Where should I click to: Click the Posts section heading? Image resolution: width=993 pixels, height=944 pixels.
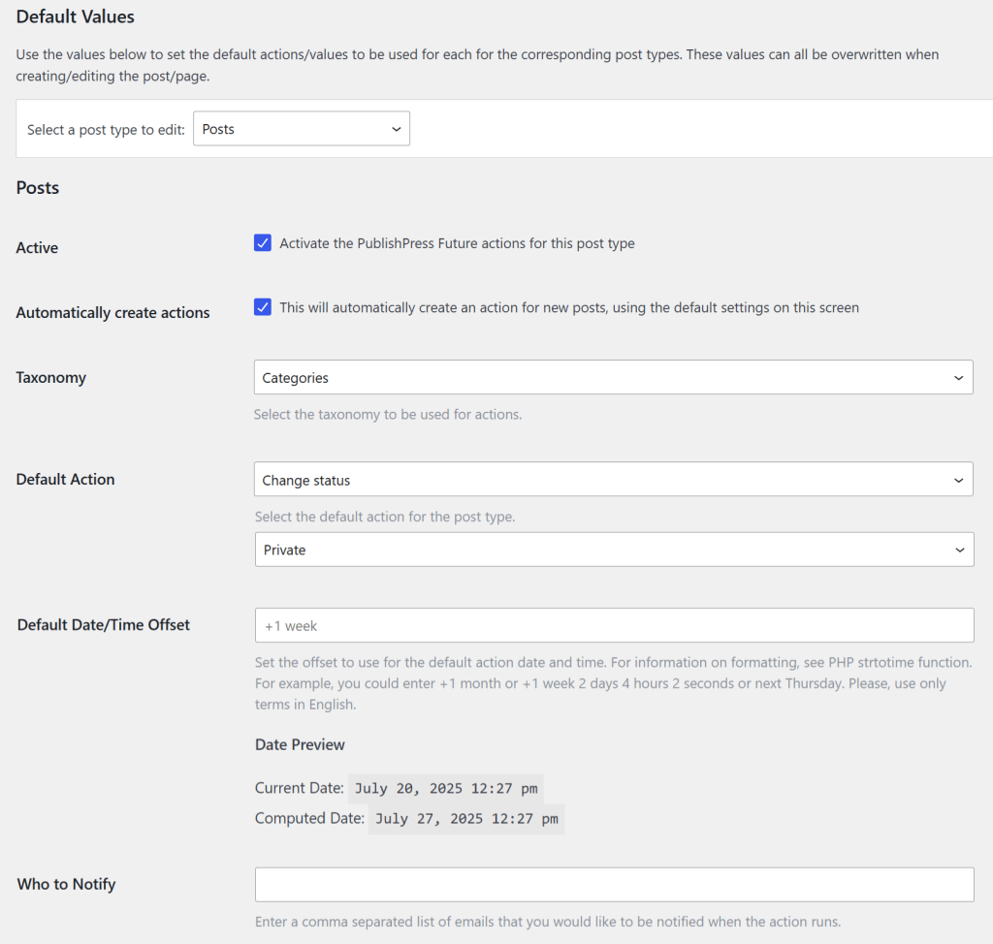point(37,187)
